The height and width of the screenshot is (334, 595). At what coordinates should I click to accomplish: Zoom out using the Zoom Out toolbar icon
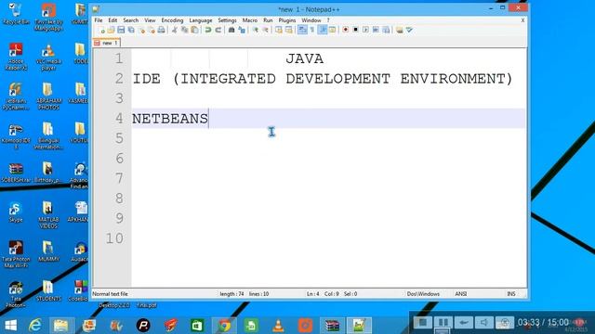click(265, 30)
